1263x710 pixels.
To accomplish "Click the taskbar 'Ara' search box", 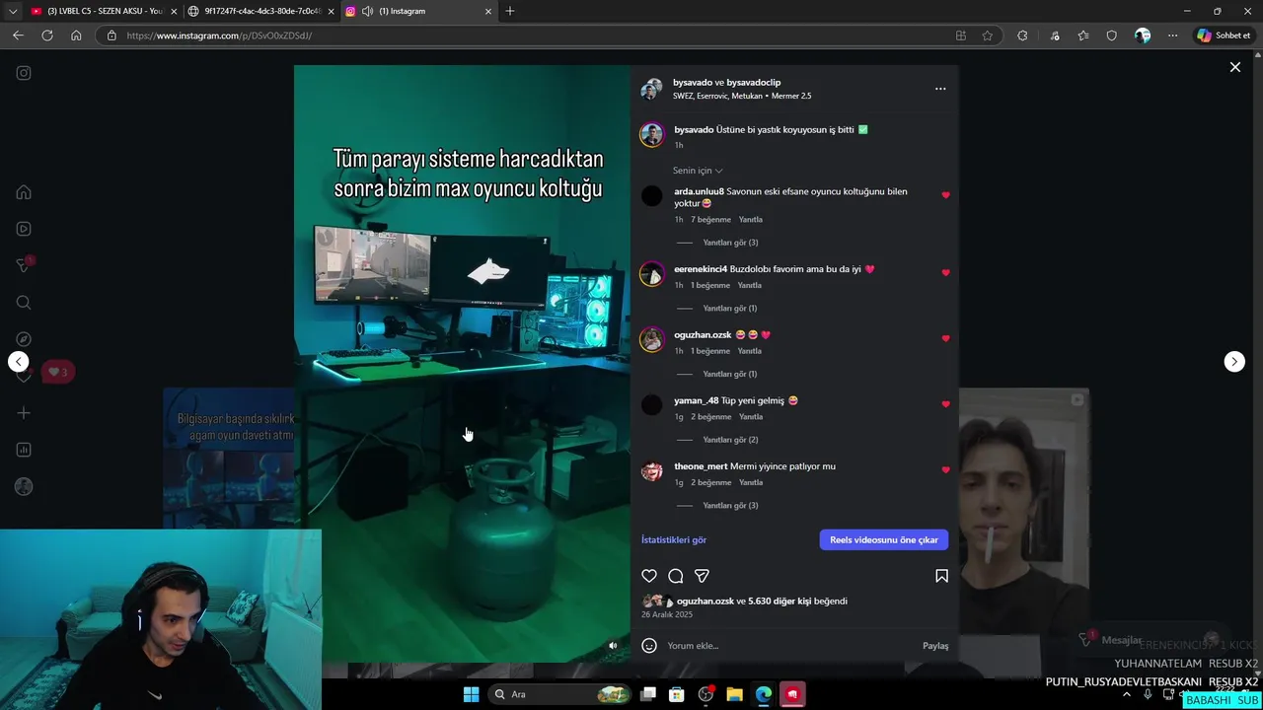I will coord(560,694).
